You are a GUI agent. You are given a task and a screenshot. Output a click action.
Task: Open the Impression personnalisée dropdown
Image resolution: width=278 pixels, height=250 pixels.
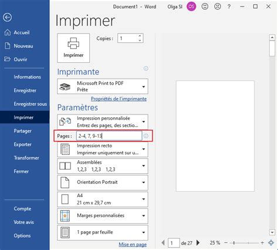click(x=103, y=121)
